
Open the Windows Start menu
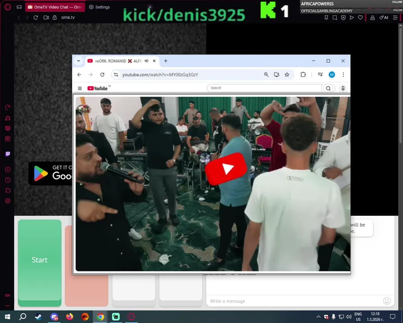(x=8, y=317)
